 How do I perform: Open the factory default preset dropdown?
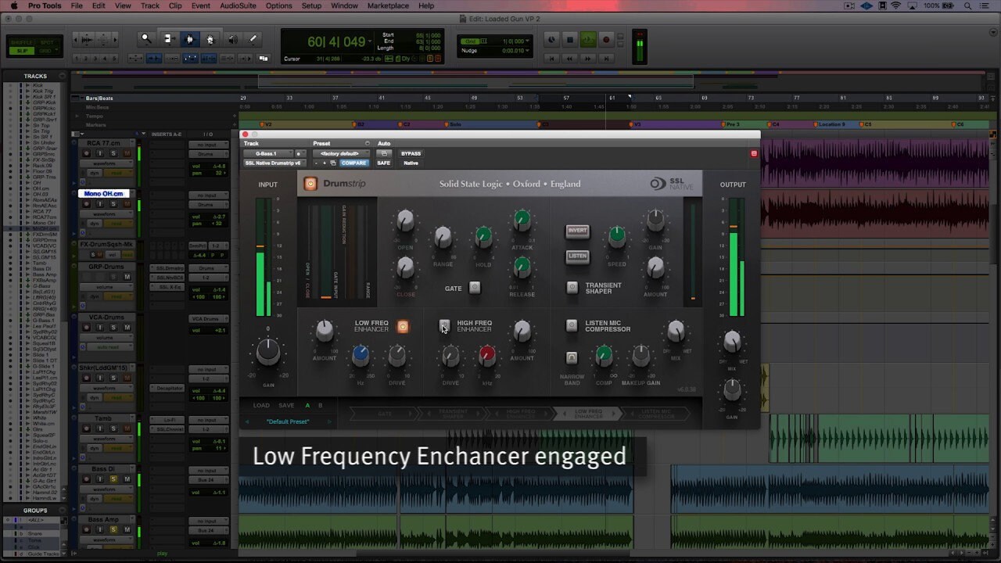coord(341,154)
